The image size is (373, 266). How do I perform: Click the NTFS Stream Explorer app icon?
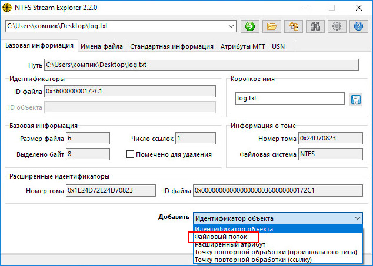tap(7, 8)
